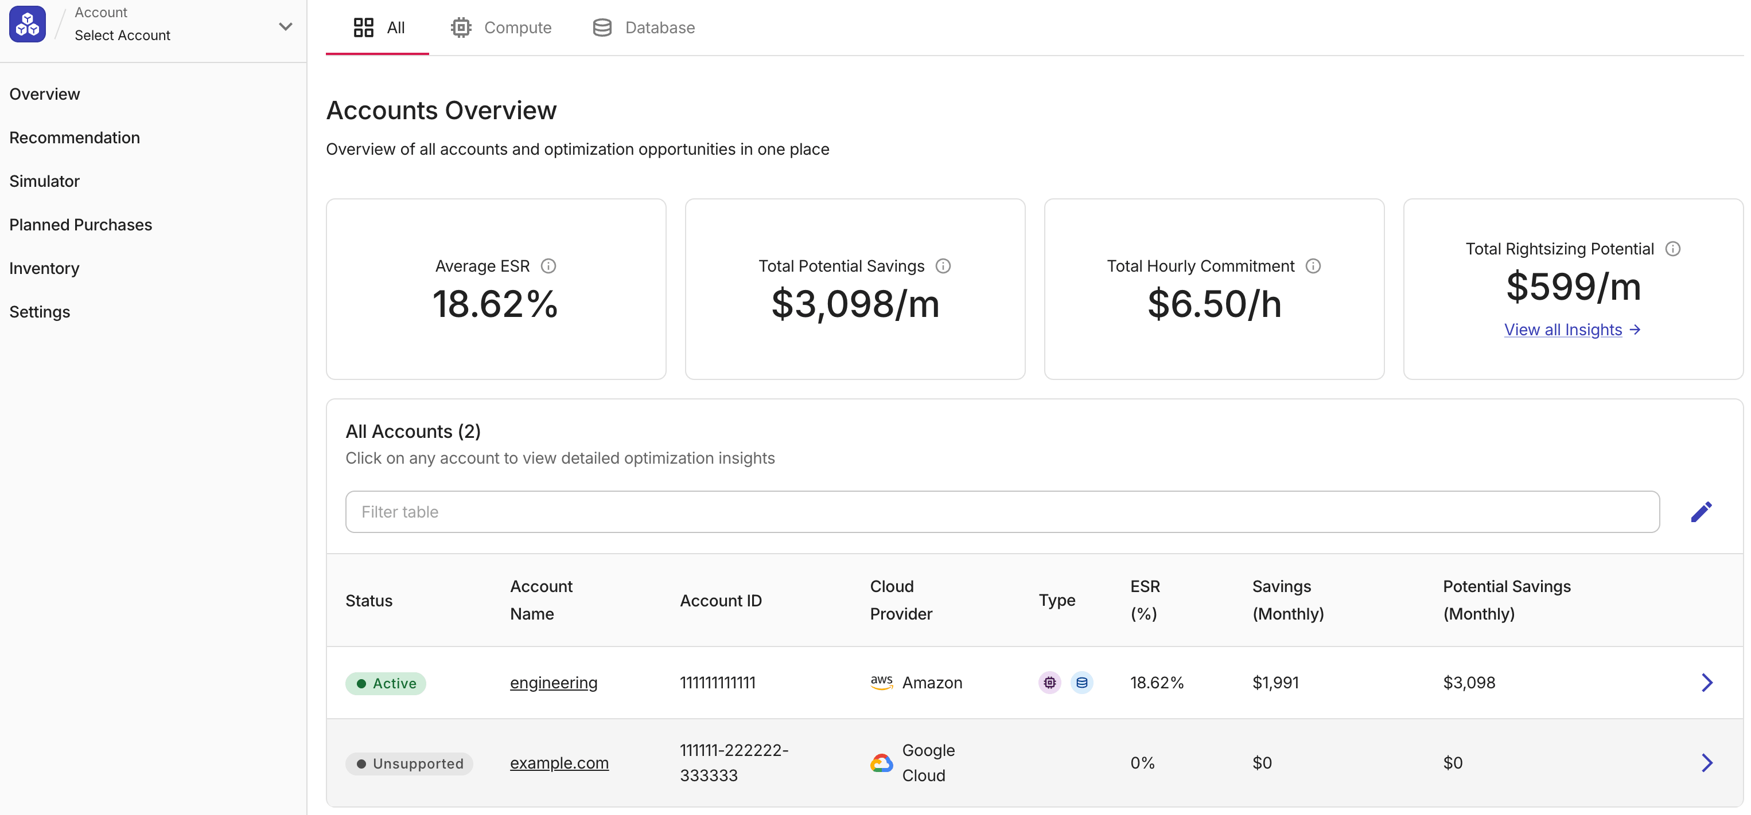1751x815 pixels.
Task: Click the Active status badge
Action: click(x=386, y=683)
